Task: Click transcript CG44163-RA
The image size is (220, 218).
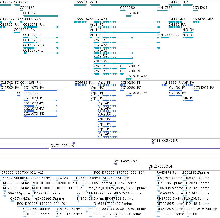Action: [x=31, y=19]
